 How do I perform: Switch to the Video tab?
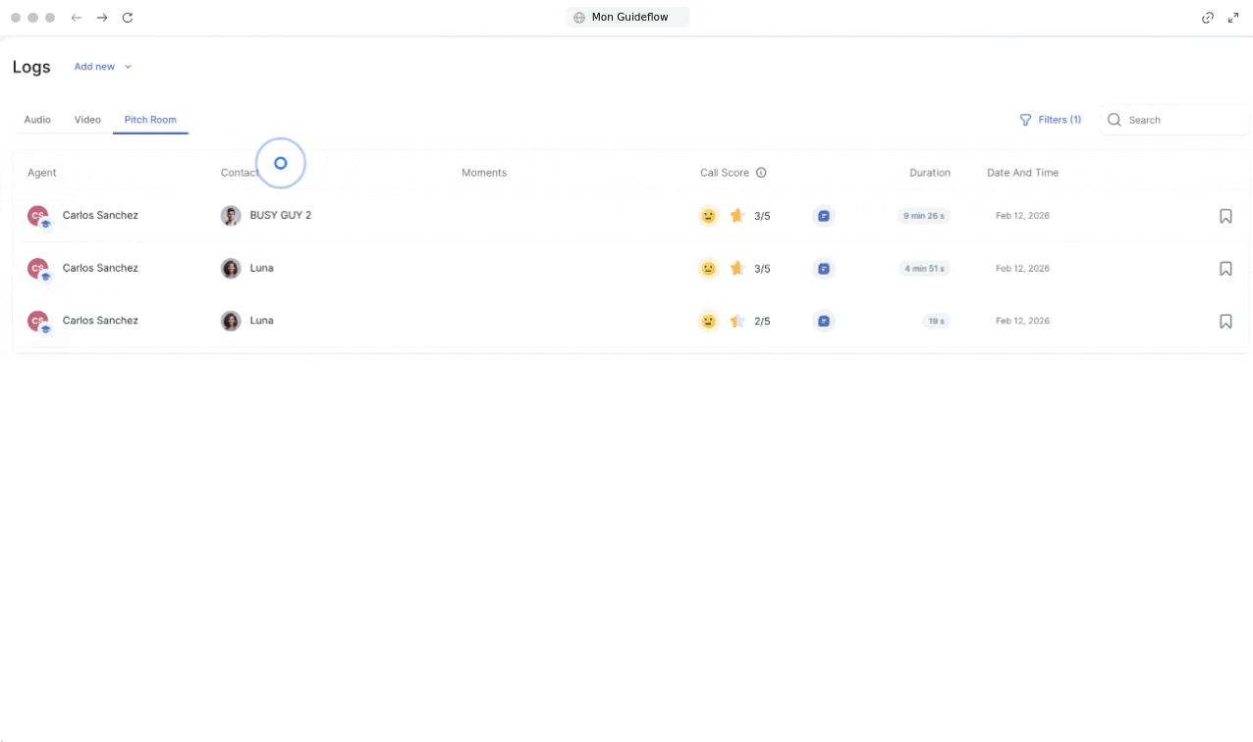click(x=87, y=120)
